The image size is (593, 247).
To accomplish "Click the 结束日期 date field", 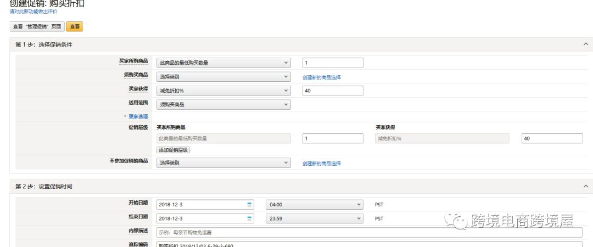I will click(205, 218).
